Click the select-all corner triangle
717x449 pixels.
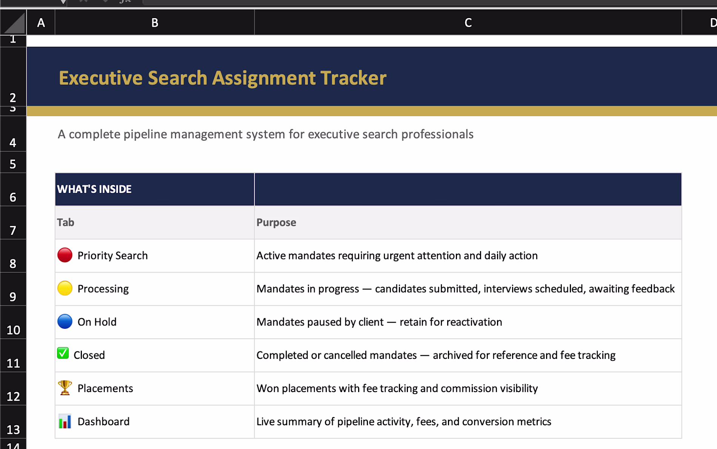pos(14,23)
